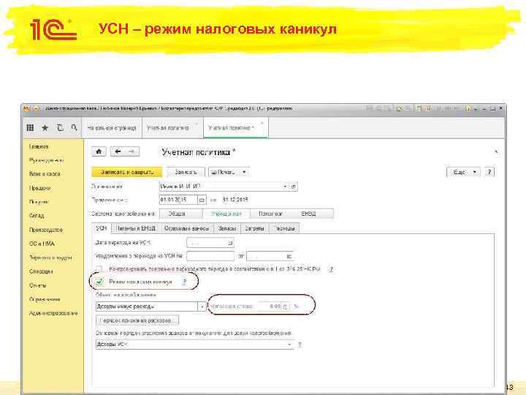This screenshot has width=526, height=395.
Task: Expand the organization dropdown
Action: [x=285, y=186]
